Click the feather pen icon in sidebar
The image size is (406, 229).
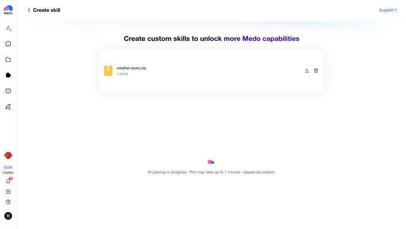[x=8, y=107]
